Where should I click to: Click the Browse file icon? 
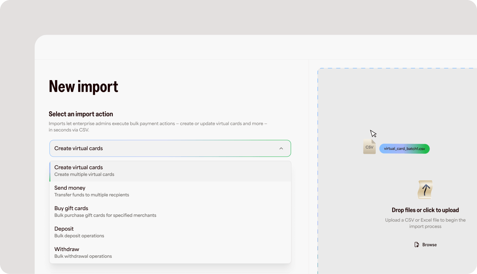point(417,245)
